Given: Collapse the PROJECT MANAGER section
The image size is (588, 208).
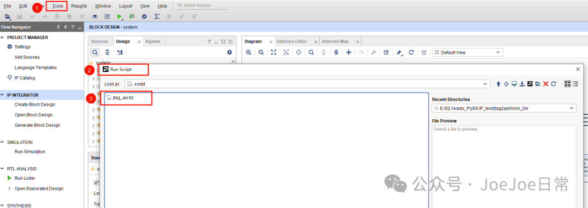Looking at the screenshot, I should (x=3, y=38).
